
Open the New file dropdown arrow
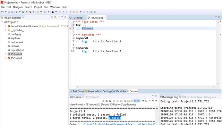(6, 12)
